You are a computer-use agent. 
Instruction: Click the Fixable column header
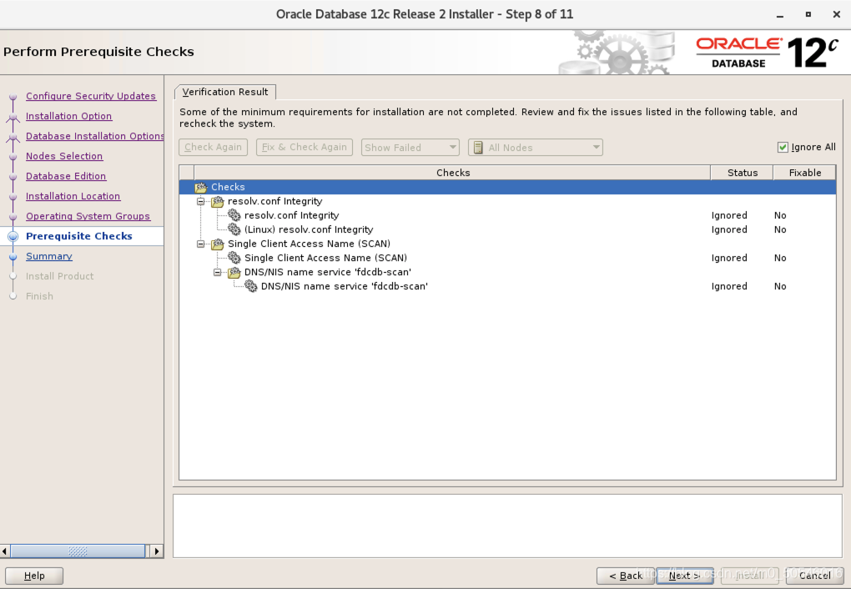(x=805, y=173)
